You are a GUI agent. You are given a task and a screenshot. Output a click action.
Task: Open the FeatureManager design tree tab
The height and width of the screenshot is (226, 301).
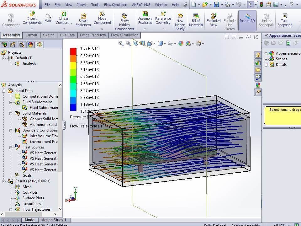[4, 45]
